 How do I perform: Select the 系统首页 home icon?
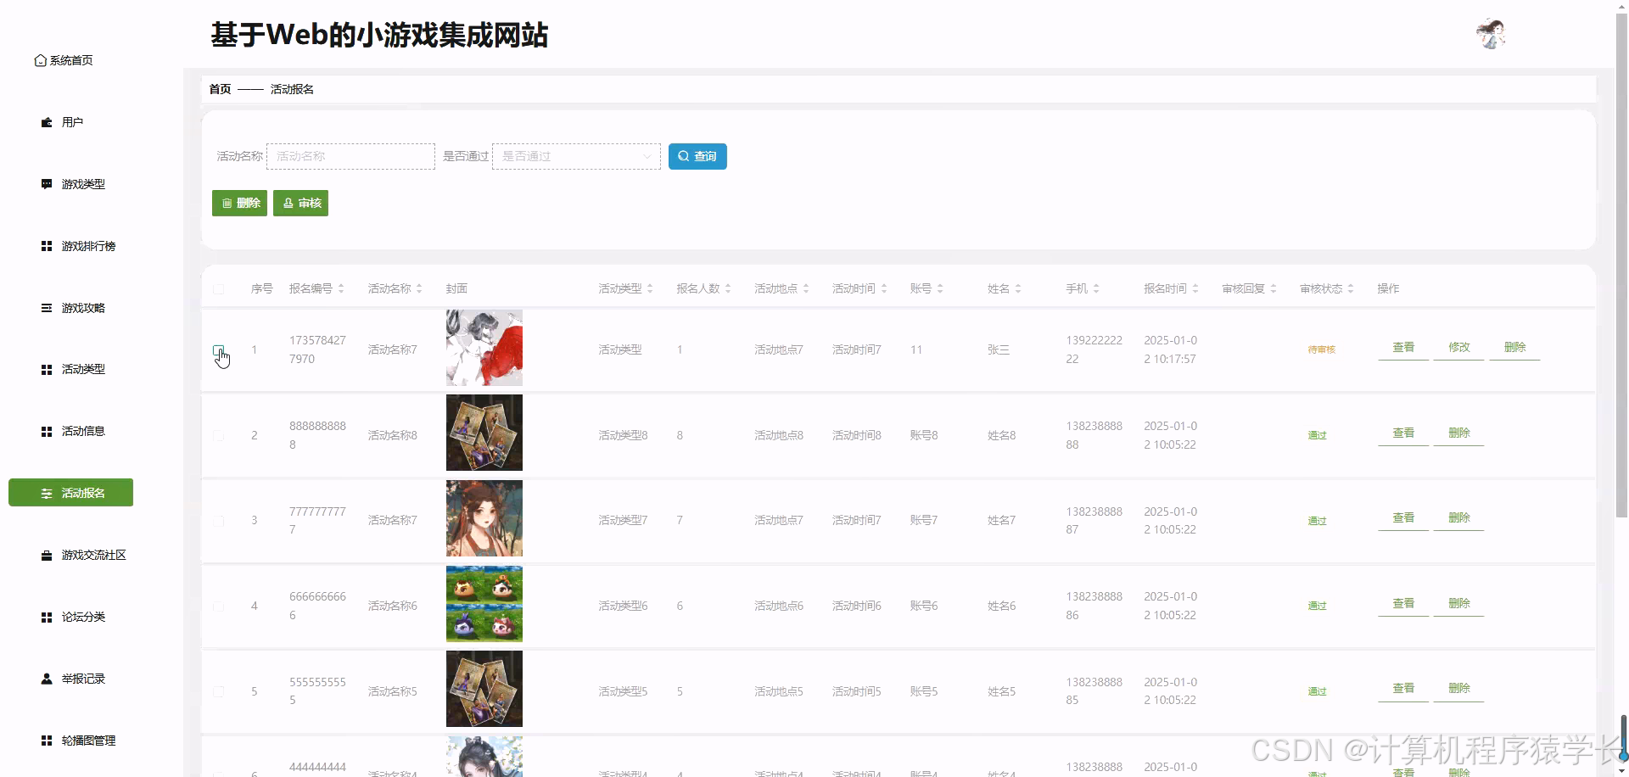(40, 60)
